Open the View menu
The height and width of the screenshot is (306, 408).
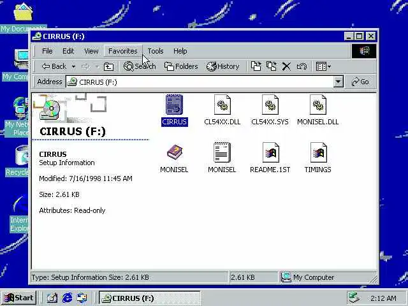click(x=91, y=51)
